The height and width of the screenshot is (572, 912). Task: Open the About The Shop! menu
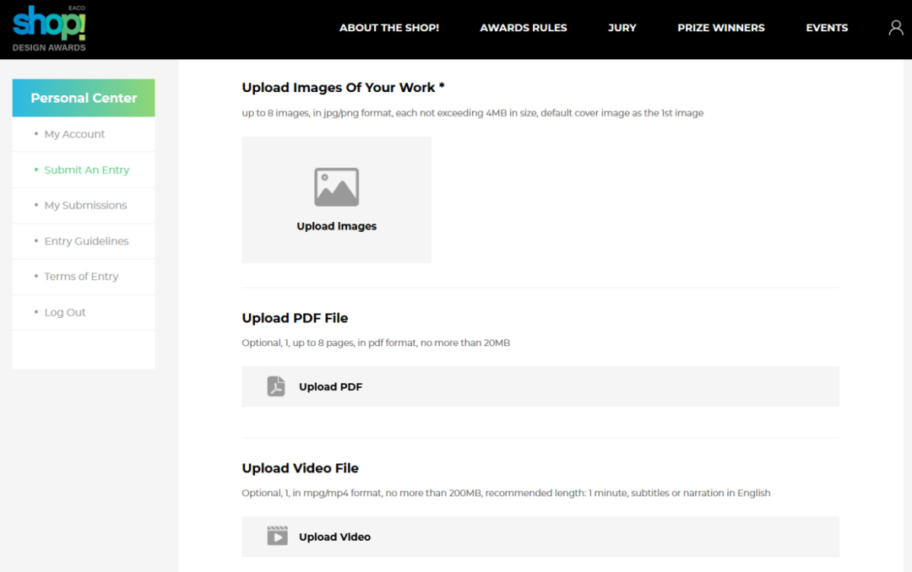coord(389,28)
